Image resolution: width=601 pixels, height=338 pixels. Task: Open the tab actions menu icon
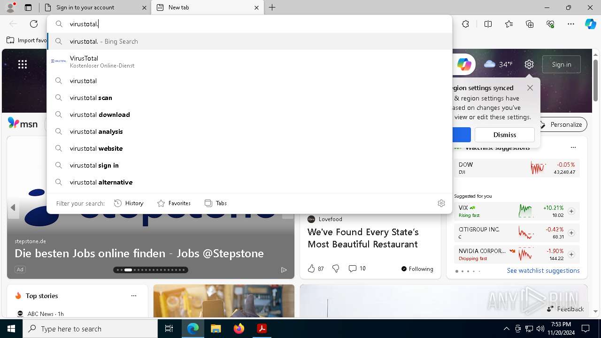click(x=28, y=8)
